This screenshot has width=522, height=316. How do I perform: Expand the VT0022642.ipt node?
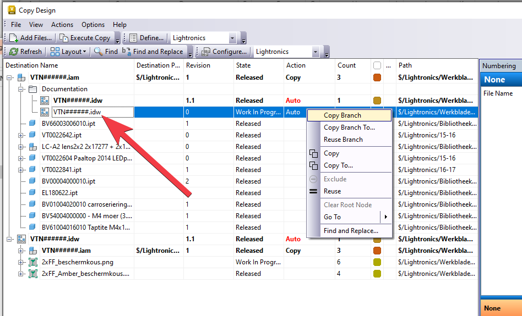pos(20,135)
